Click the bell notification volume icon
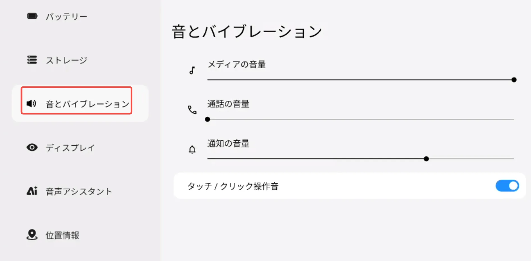This screenshot has height=261, width=531. coord(192,150)
